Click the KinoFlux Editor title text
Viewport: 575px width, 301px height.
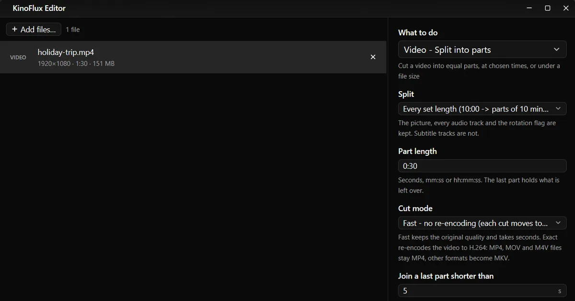coord(39,8)
